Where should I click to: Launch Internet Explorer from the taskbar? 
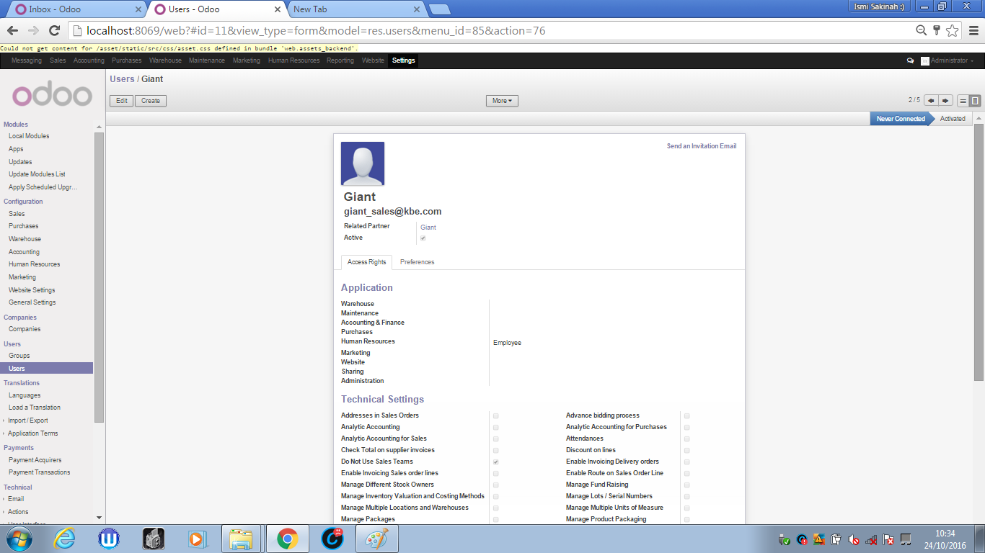(64, 539)
